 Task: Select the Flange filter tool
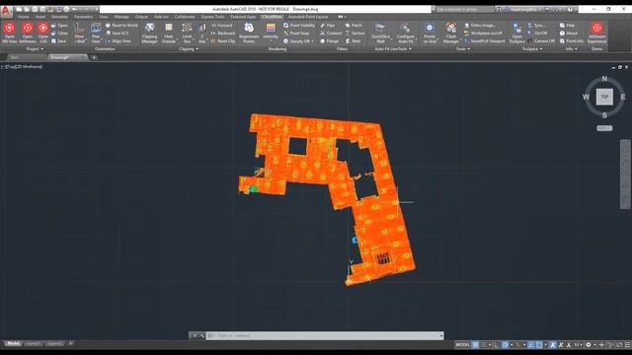point(329,41)
